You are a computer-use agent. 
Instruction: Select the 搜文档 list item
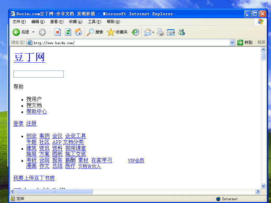[34, 105]
